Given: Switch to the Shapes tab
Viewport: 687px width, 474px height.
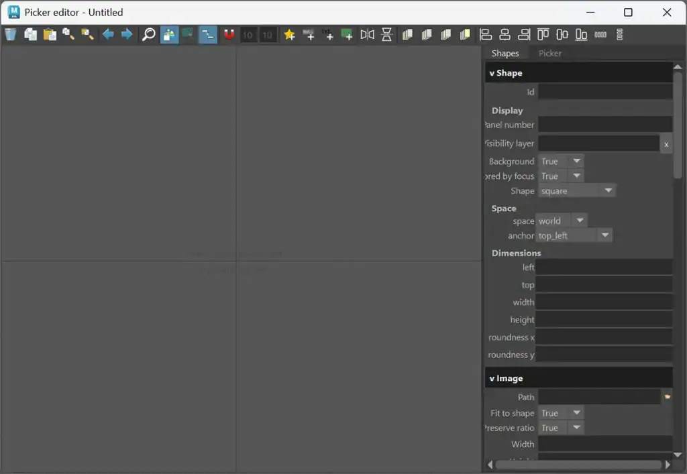Looking at the screenshot, I should 505,53.
